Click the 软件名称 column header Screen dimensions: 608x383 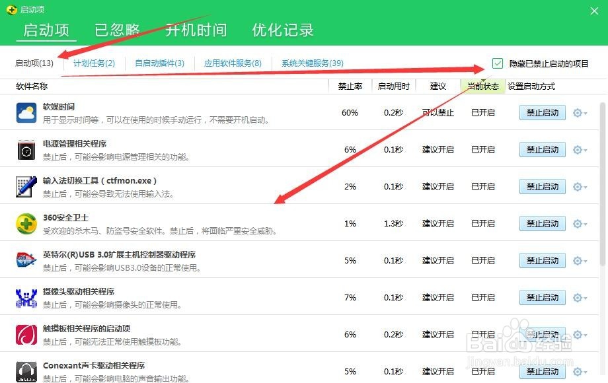pos(32,87)
